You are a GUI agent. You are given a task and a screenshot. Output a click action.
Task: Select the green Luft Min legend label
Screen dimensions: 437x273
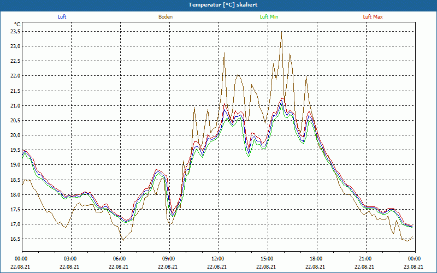(x=269, y=17)
